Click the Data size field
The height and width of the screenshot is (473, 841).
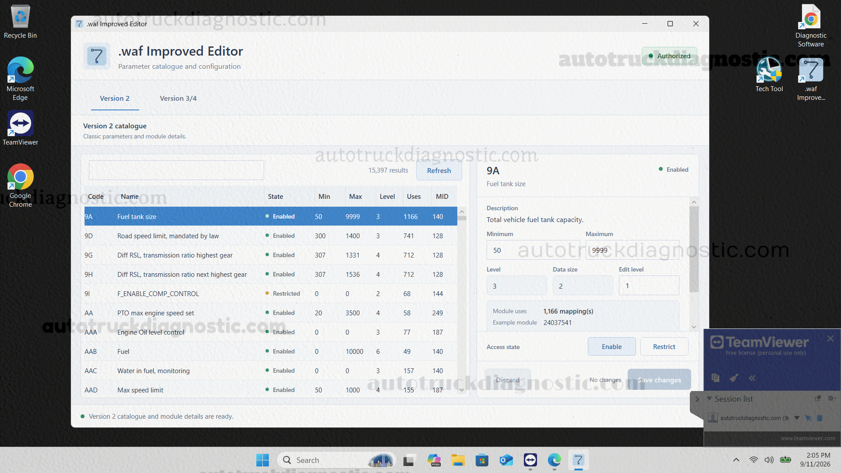[583, 286]
